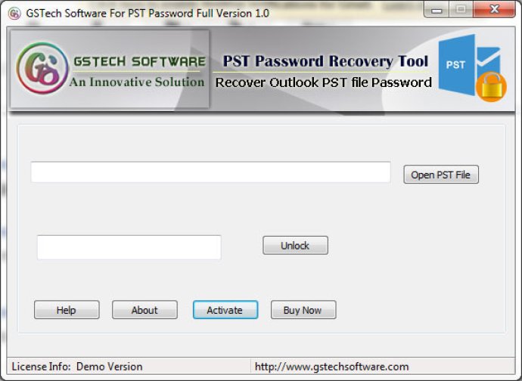
Task: Open a PST file with Open PST File
Action: coord(441,175)
